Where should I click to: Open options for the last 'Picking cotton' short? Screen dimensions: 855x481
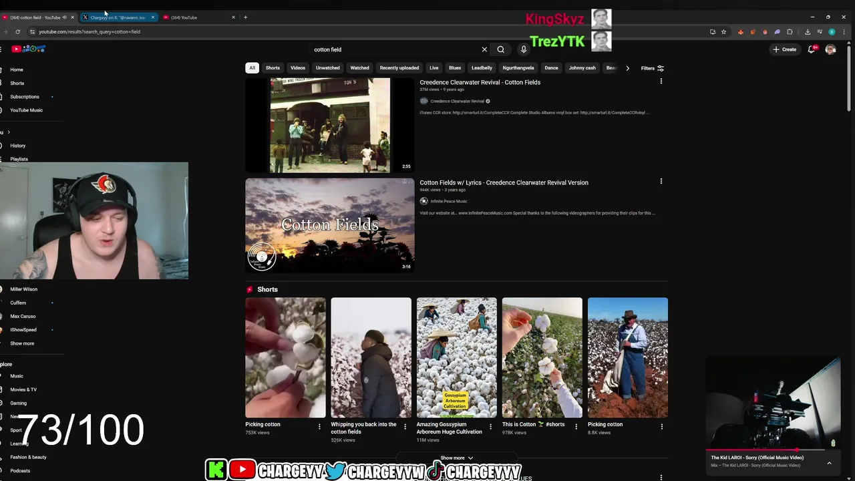pyautogui.click(x=662, y=426)
